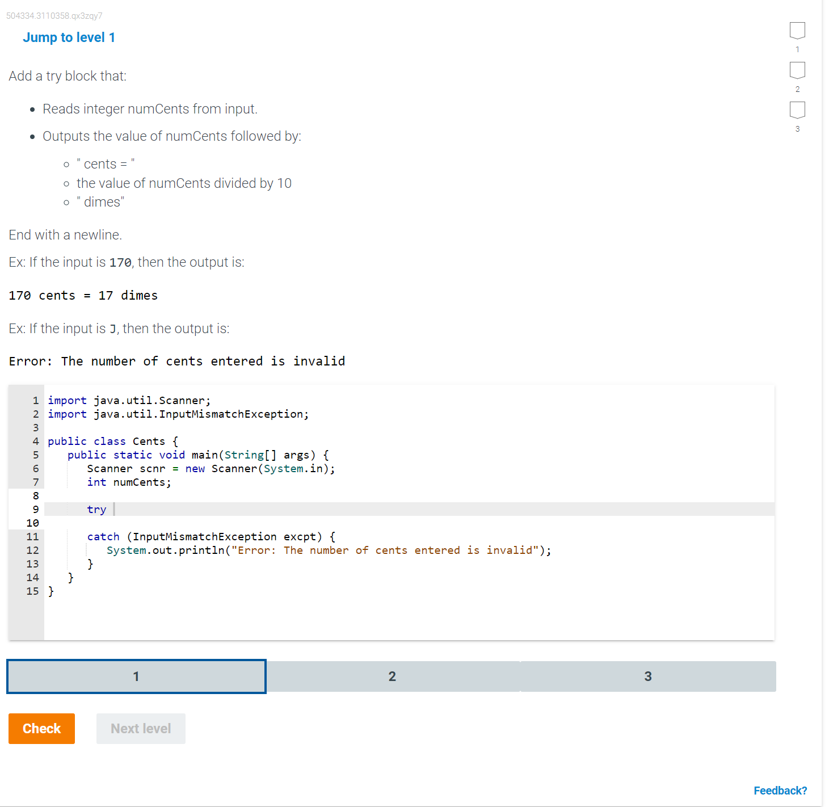Click the closing brace on line 15
The width and height of the screenshot is (829, 807).
coord(52,591)
